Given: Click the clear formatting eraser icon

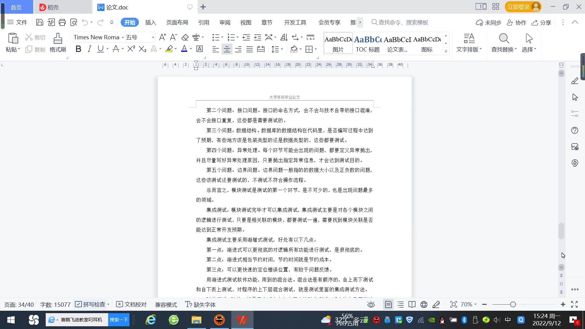Looking at the screenshot, I should click(185, 37).
